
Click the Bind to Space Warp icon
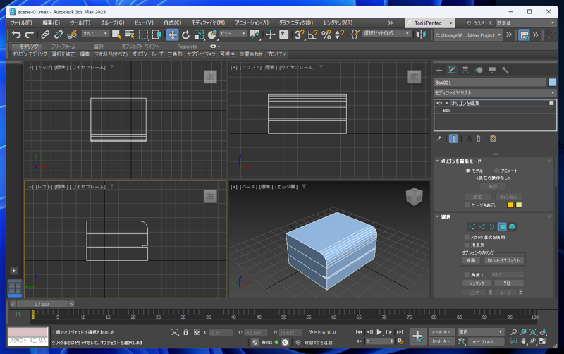tap(72, 35)
